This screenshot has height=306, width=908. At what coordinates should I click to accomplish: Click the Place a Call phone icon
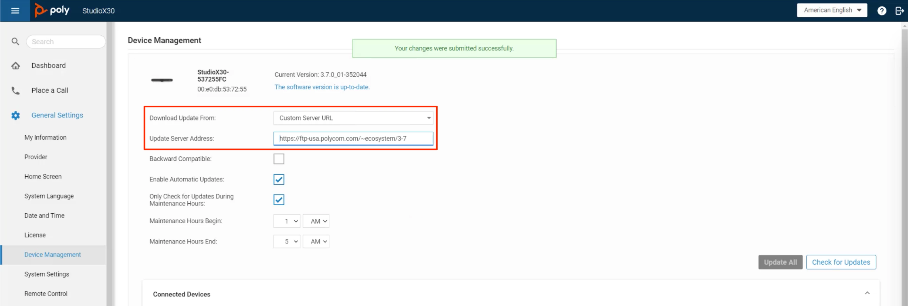pos(16,90)
